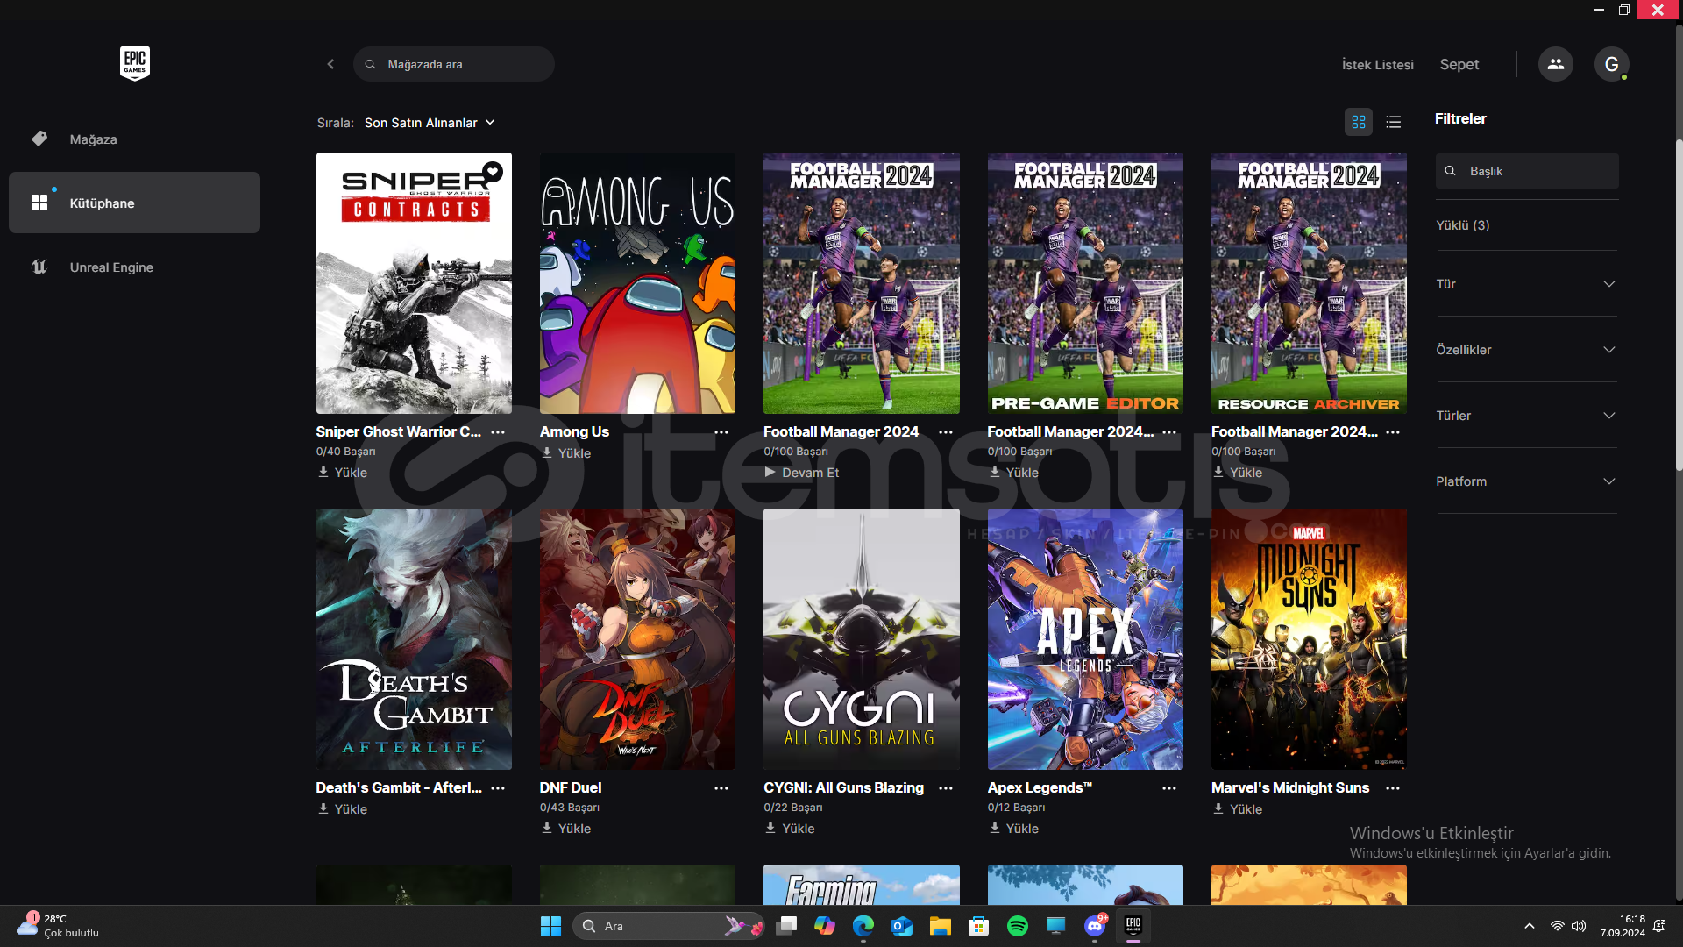This screenshot has width=1683, height=947.
Task: Click Yükle for Death's Gambit
Action: 343,809
